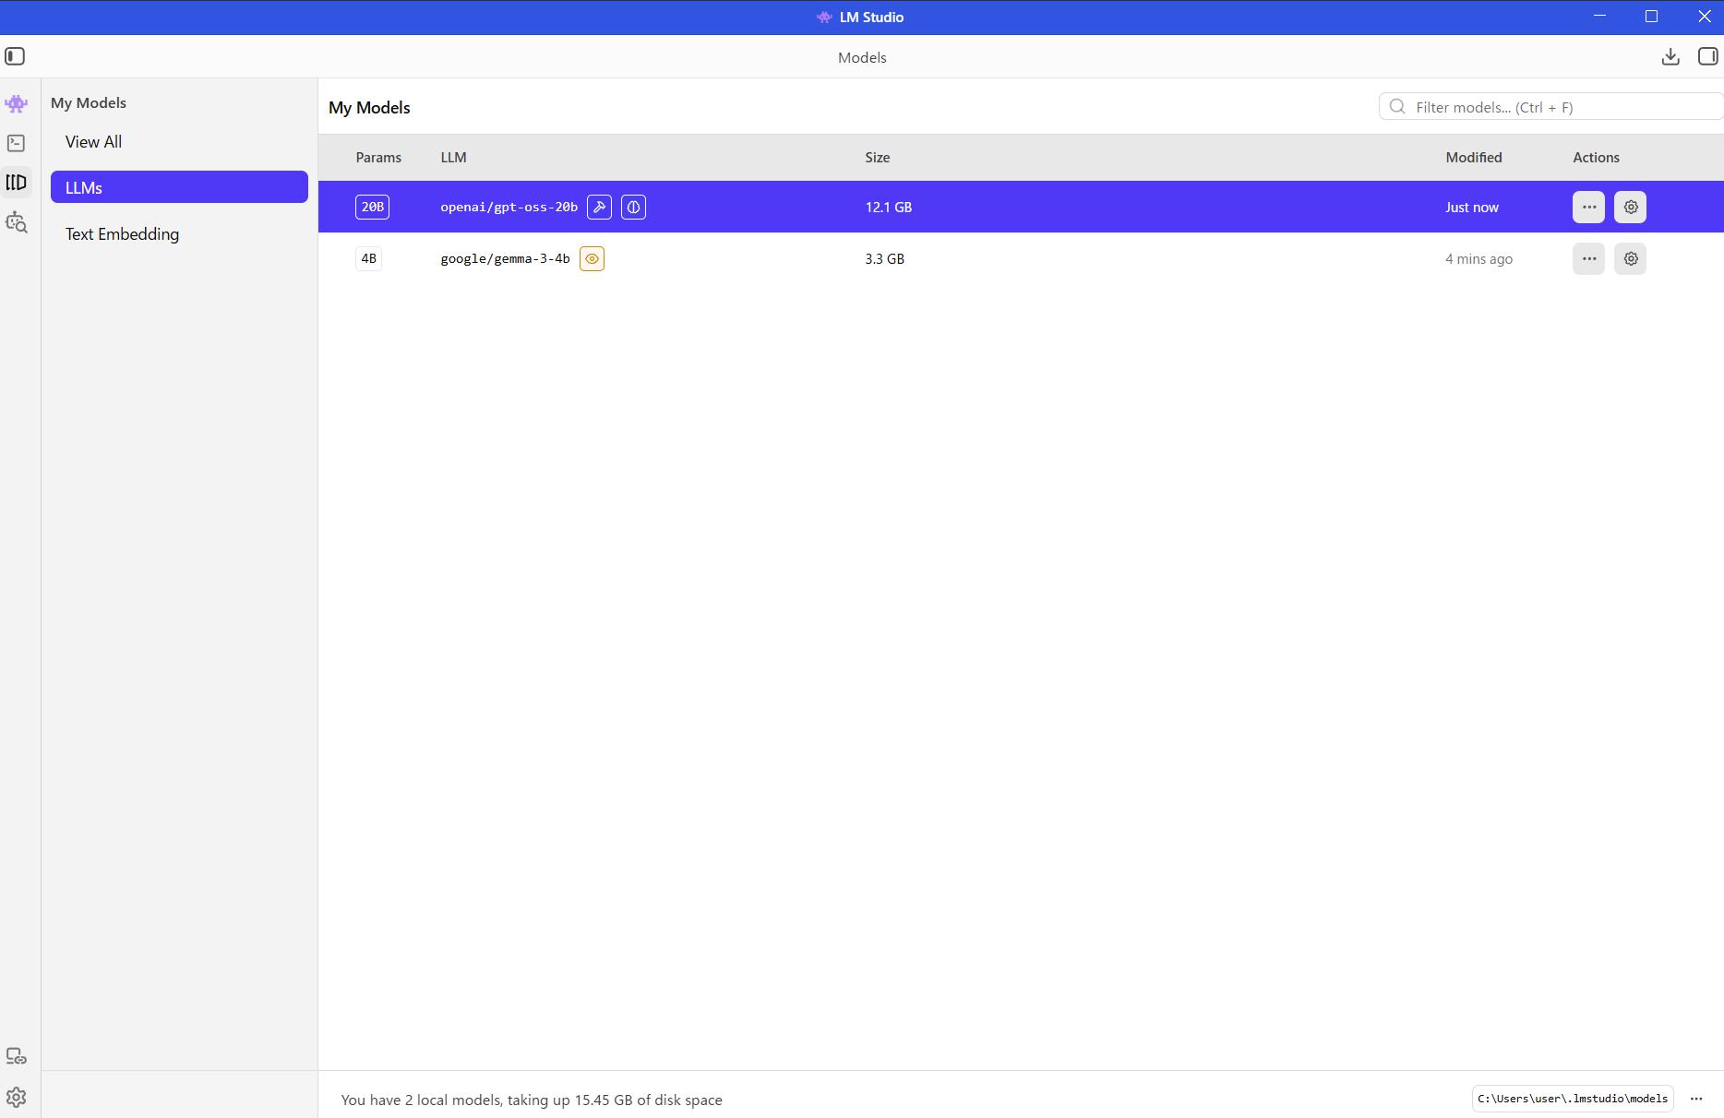Click the reasoning badge on gpt-oss-20b
This screenshot has height=1118, width=1724.
(x=633, y=208)
